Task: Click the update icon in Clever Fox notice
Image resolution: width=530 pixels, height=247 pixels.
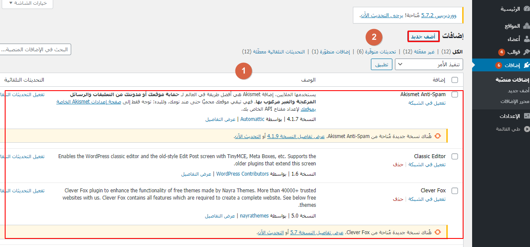Action: 438,232
